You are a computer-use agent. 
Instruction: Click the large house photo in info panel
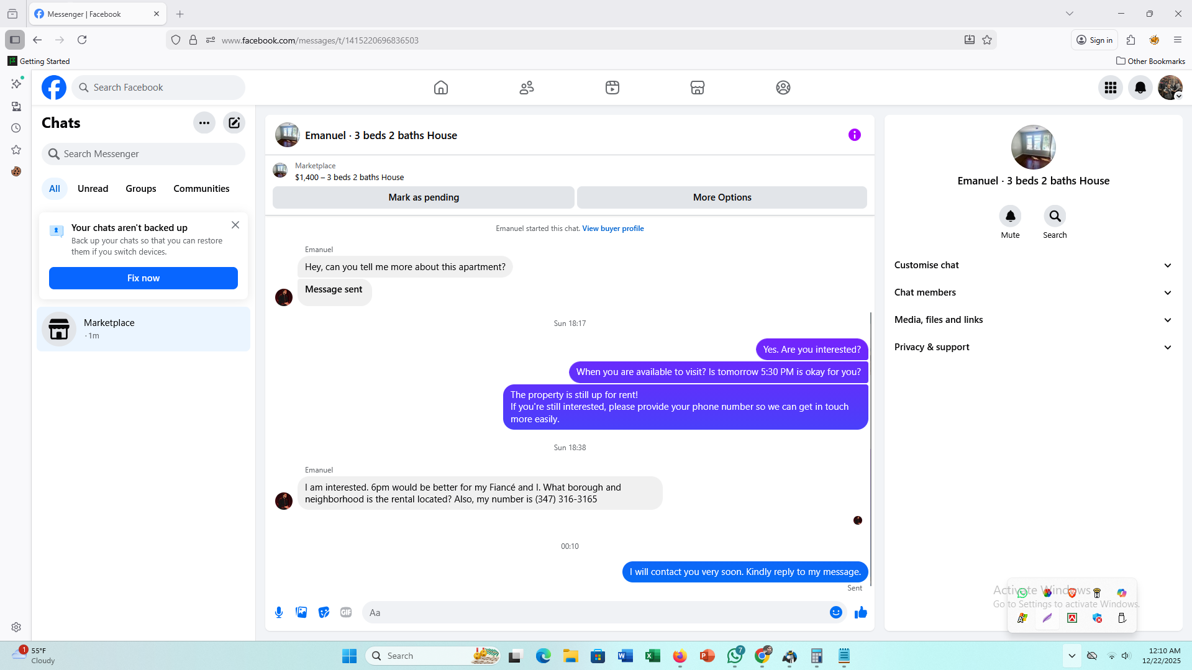point(1034,147)
